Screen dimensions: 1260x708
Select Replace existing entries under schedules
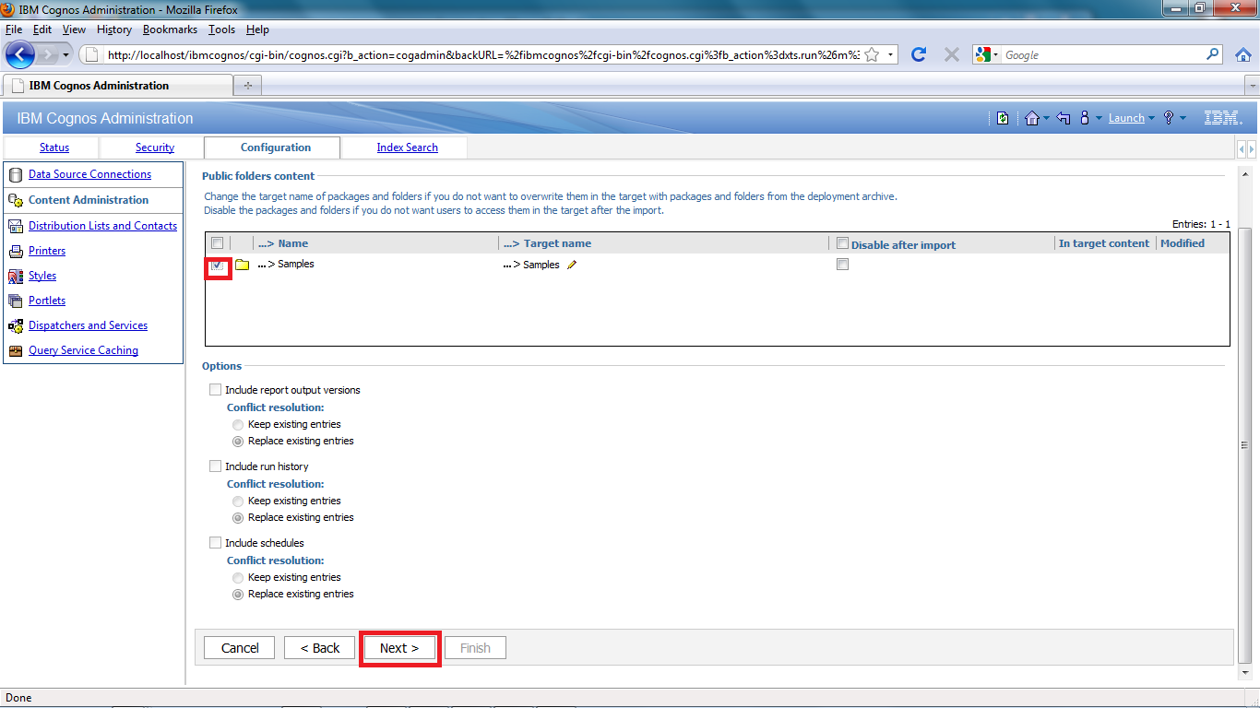click(x=238, y=595)
